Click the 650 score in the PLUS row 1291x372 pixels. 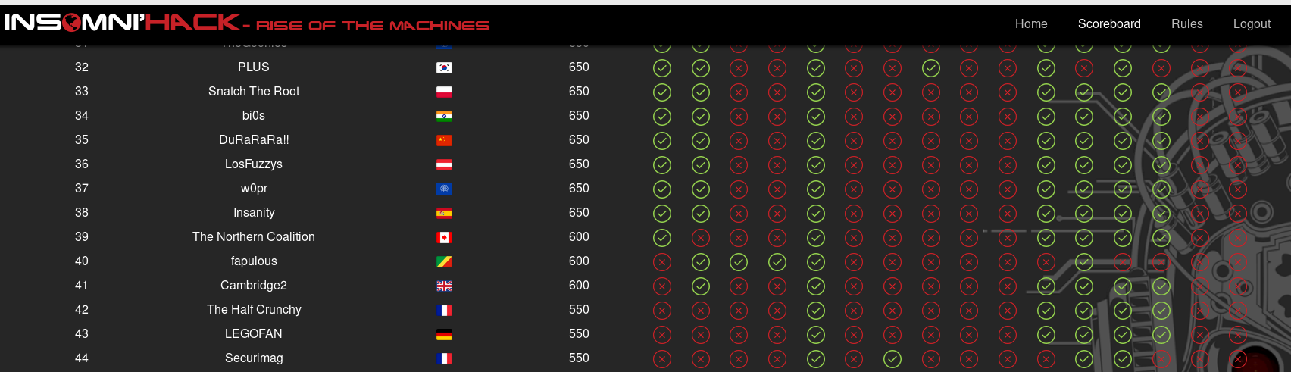pos(579,67)
